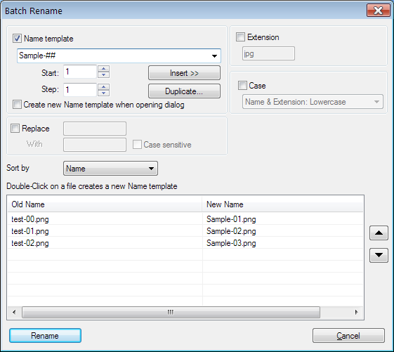Increase the Step value with up arrow
Image resolution: width=394 pixels, height=352 pixels.
103,87
